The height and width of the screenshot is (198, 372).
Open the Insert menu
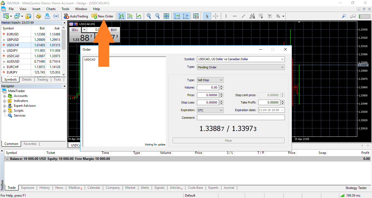[36, 9]
